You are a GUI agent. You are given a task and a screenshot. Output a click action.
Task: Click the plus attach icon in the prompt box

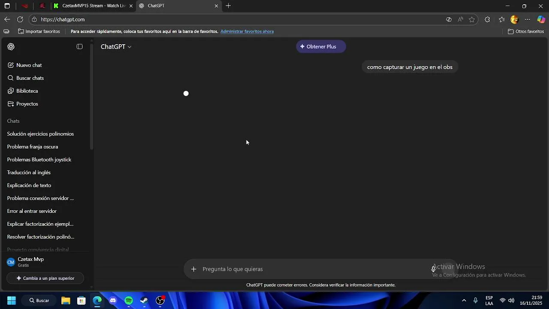click(x=194, y=269)
